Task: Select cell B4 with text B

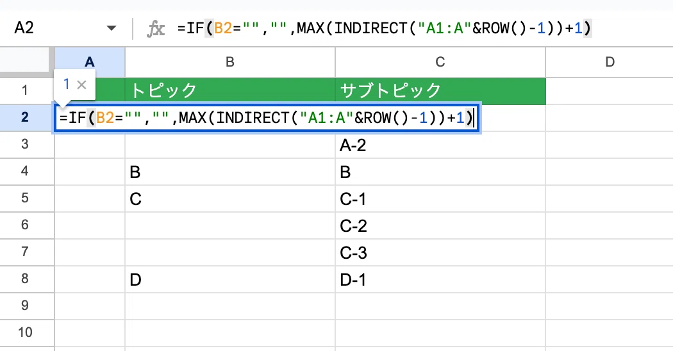Action: coord(230,172)
